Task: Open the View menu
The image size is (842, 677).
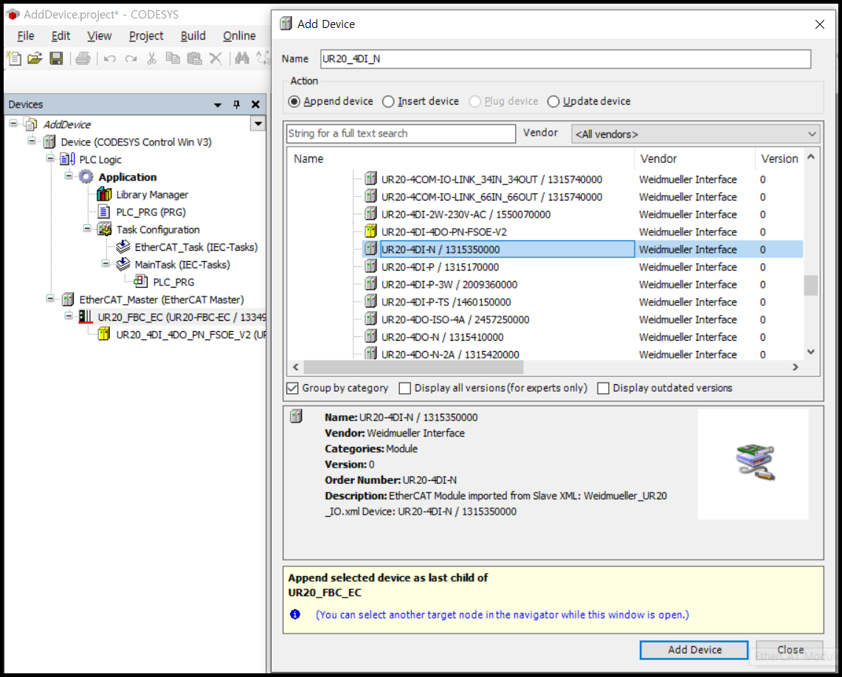Action: pyautogui.click(x=100, y=36)
